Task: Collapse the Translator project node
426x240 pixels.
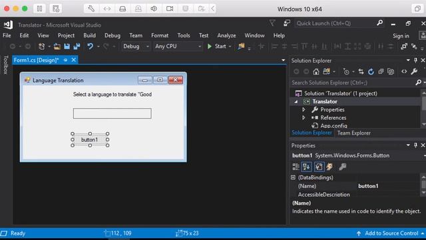Action: tap(296, 102)
